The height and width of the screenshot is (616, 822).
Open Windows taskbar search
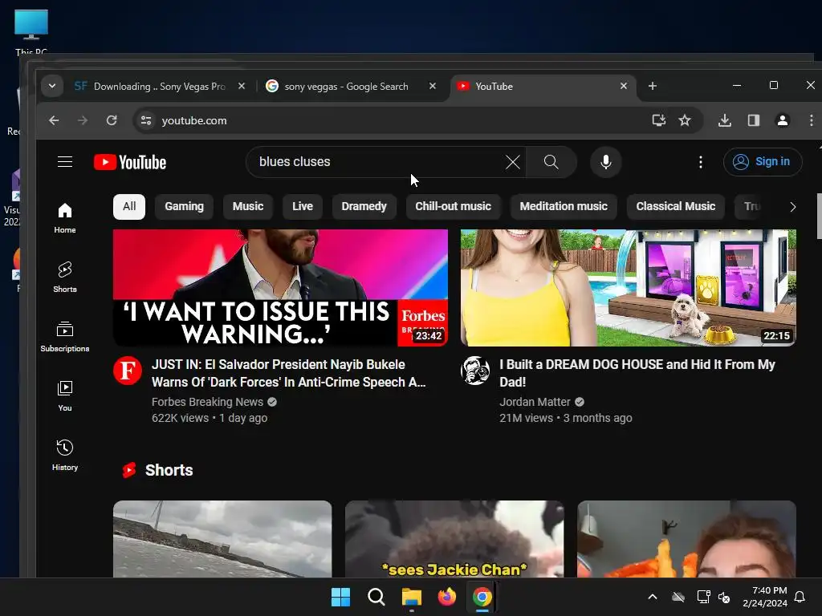[x=376, y=597]
